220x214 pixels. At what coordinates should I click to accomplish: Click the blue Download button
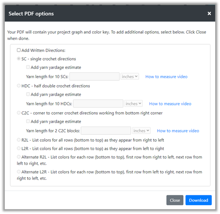point(198,200)
